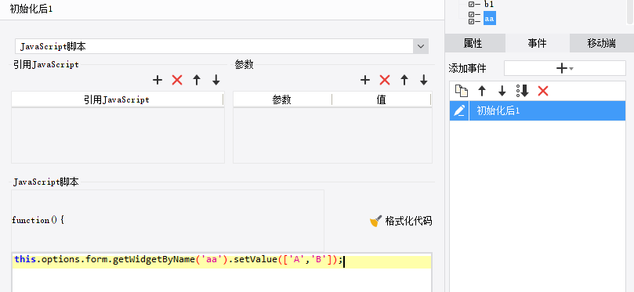
Task: Move parameter up with the arrow icon
Action: point(404,80)
